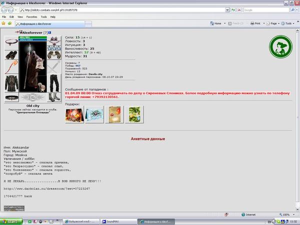Click the black pants equipment slot
The image size is (300, 225).
54,83
